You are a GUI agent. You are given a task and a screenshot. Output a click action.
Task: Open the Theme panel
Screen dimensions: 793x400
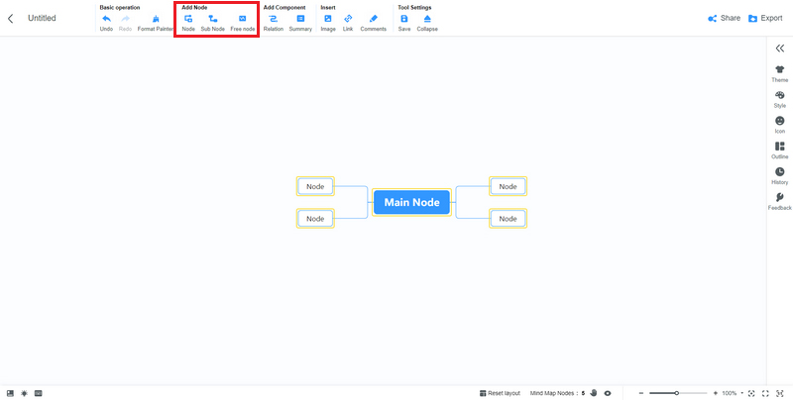click(x=780, y=73)
